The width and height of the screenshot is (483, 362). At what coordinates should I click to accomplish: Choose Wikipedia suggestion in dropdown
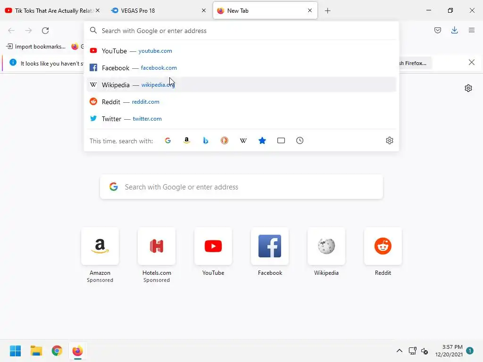tap(241, 85)
